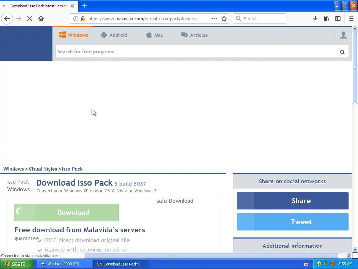Show site information icon in address bar

pyautogui.click(x=76, y=19)
